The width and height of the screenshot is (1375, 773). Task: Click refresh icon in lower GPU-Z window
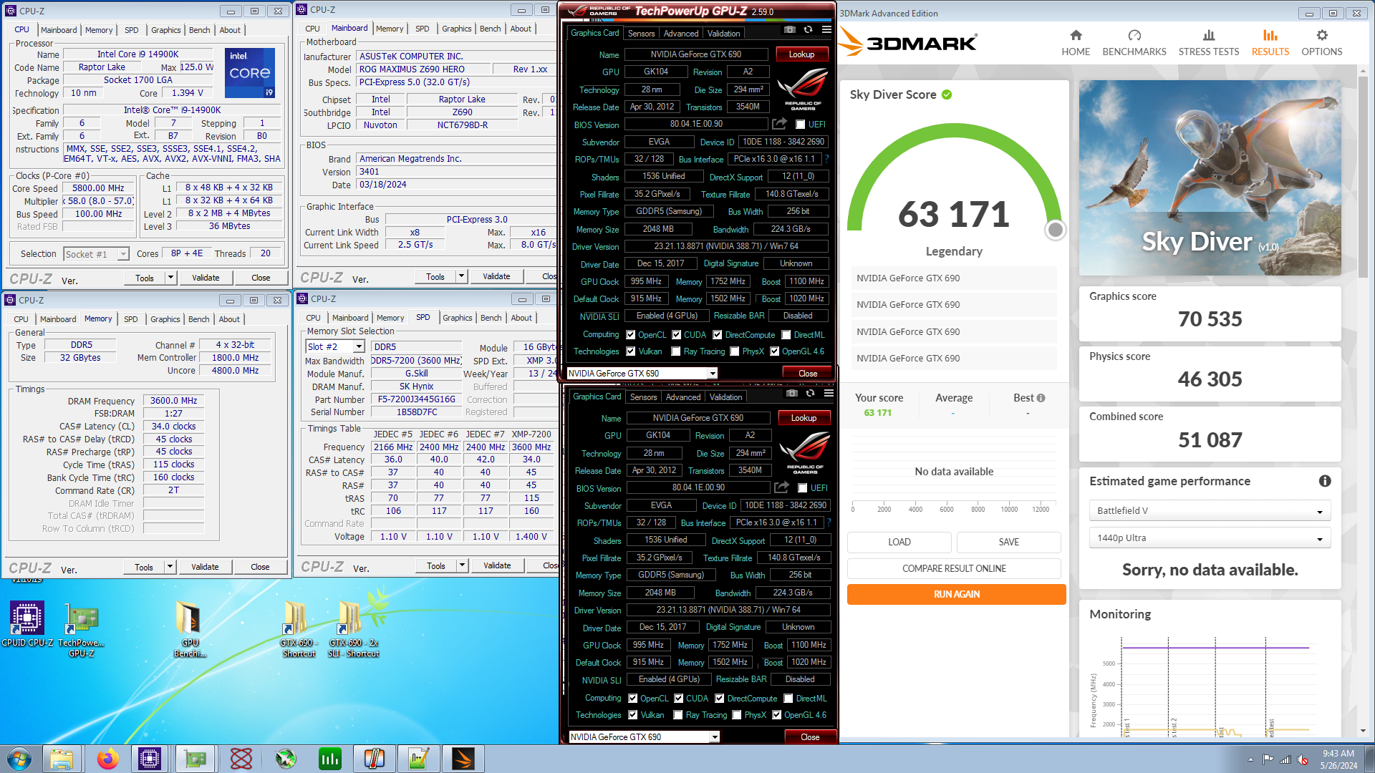pos(810,393)
